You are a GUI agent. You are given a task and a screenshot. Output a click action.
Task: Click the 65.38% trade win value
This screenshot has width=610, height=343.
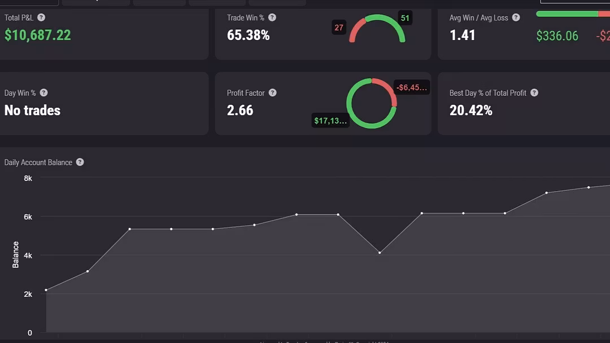pos(248,35)
